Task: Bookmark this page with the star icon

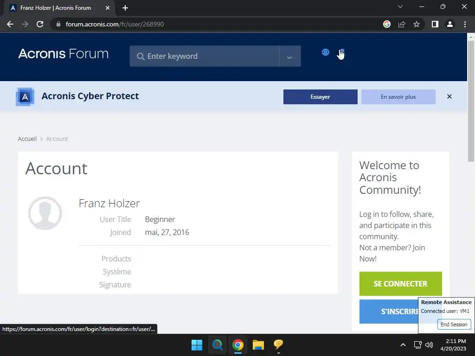Action: pos(417,24)
